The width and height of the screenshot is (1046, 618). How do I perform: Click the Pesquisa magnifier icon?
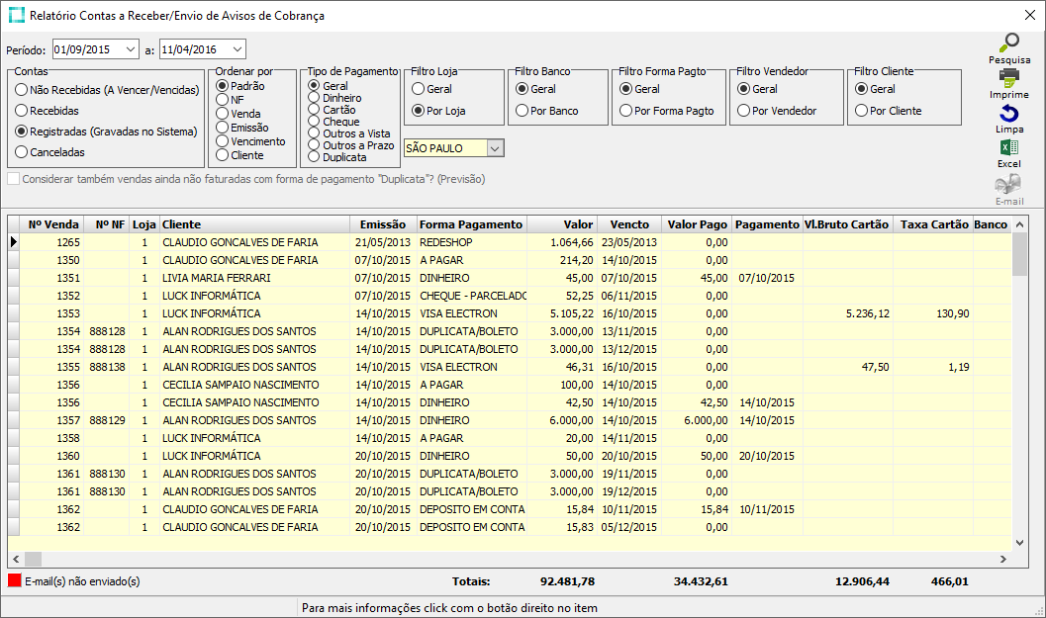pos(1008,44)
